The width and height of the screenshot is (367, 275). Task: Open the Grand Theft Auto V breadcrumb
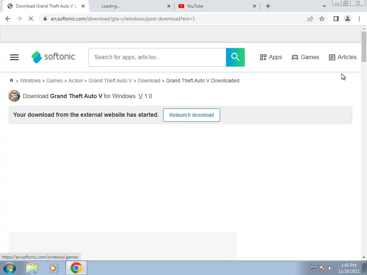click(110, 81)
